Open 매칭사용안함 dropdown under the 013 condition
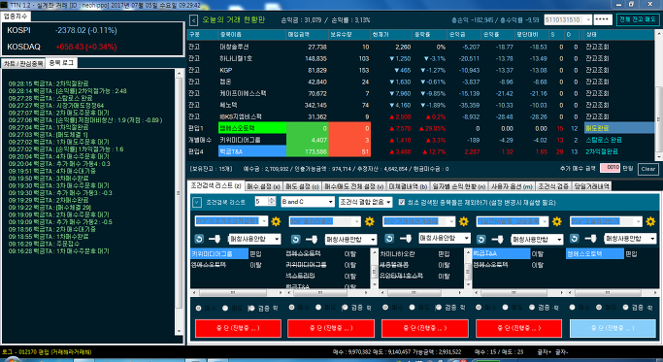 click(254, 239)
